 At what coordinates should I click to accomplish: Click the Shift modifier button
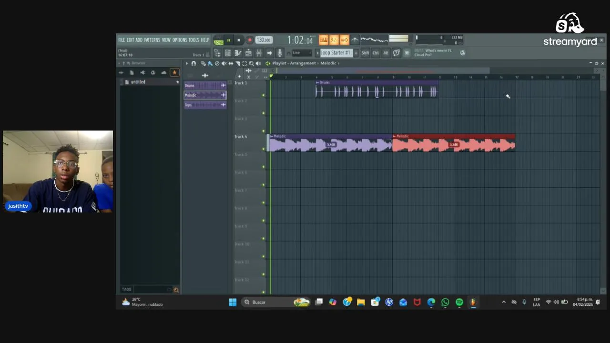pyautogui.click(x=365, y=53)
